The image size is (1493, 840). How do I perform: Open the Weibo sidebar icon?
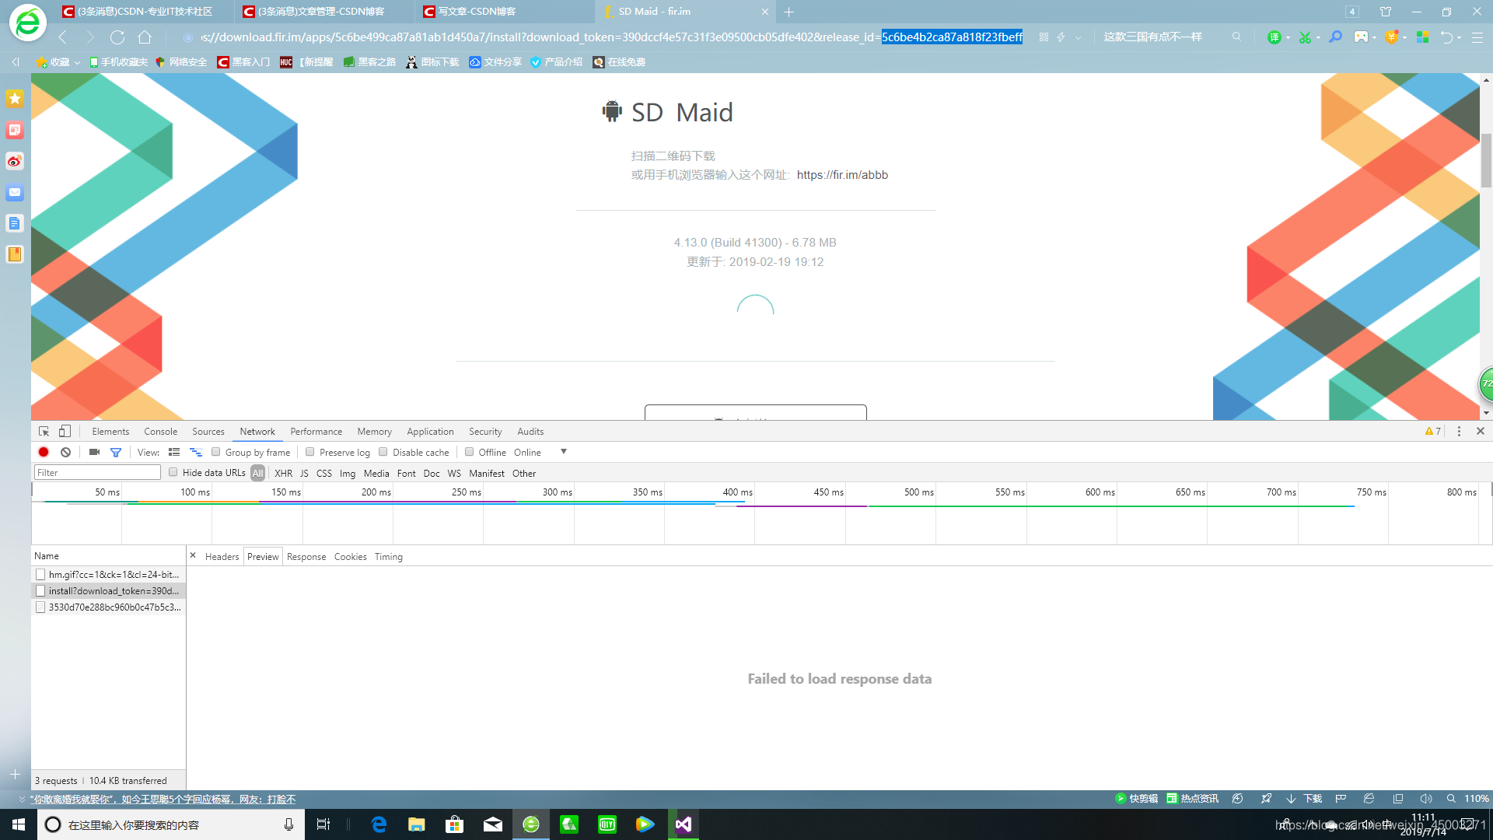(15, 161)
